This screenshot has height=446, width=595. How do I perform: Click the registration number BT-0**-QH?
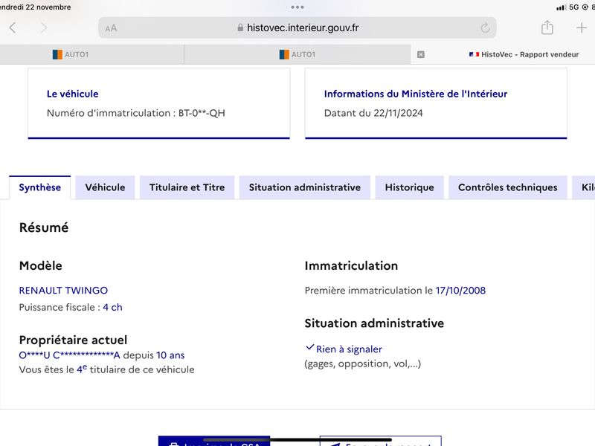coord(202,113)
